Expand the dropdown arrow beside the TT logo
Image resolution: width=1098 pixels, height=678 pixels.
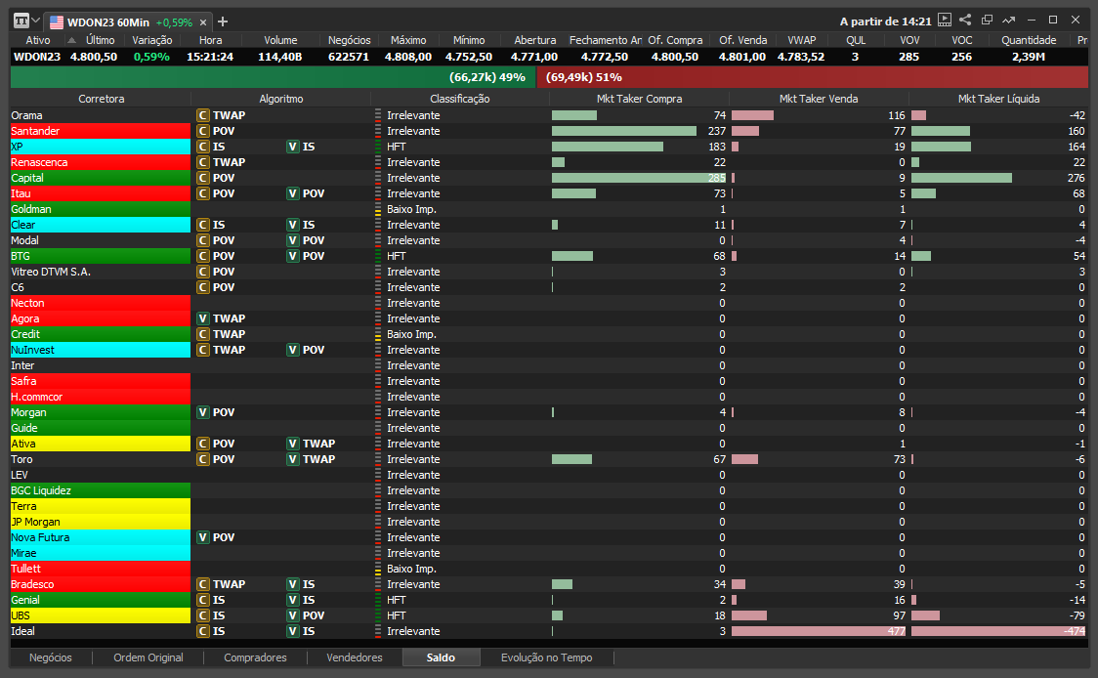tap(36, 21)
